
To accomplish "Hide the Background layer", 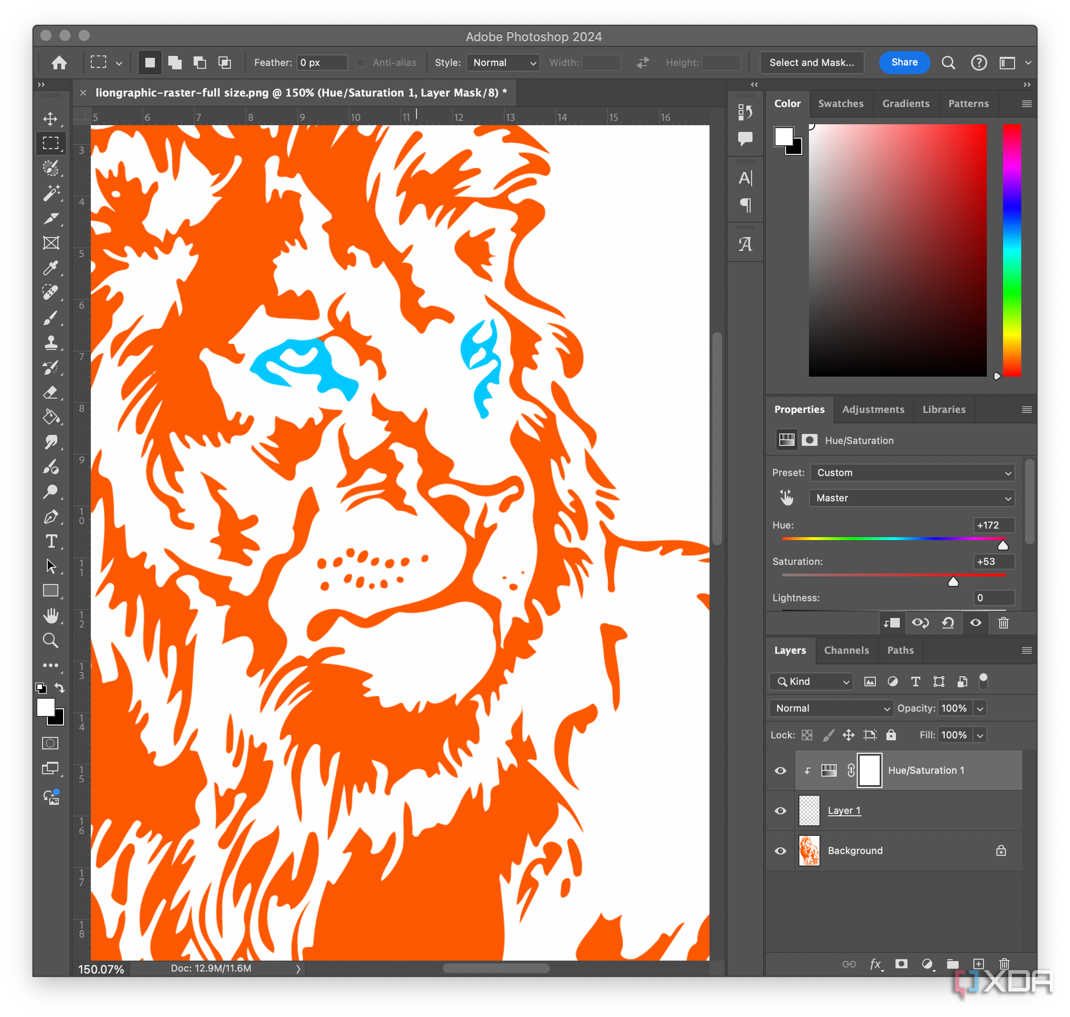I will (x=780, y=851).
